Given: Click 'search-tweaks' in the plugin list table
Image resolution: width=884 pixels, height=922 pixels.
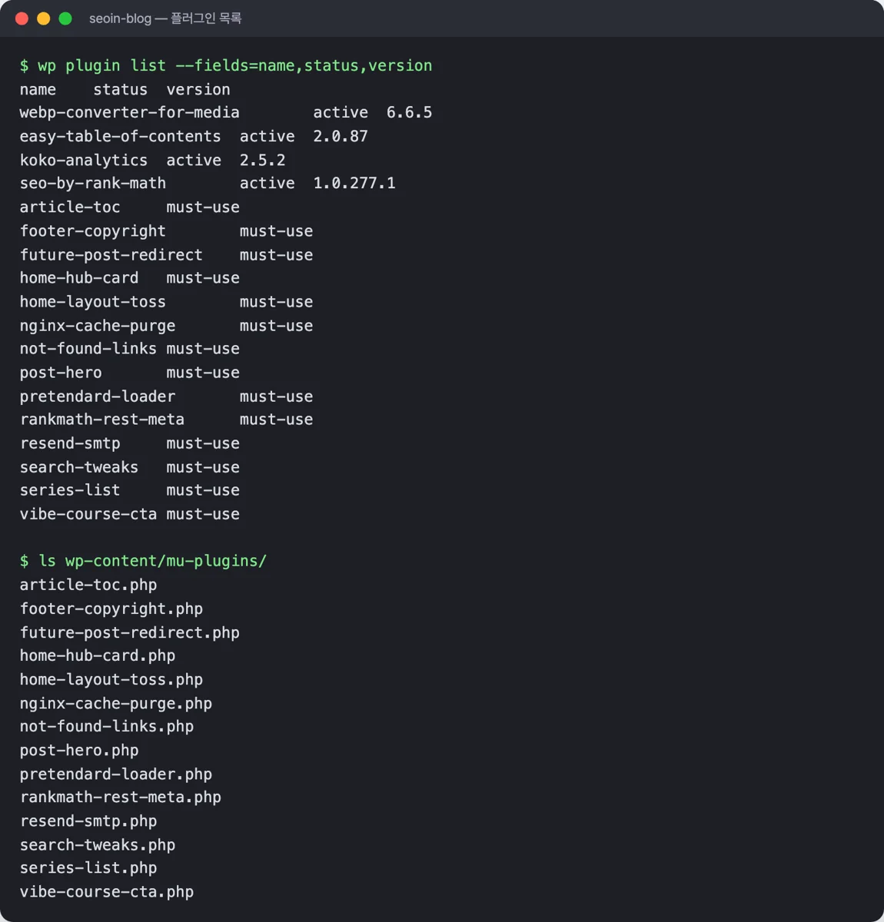Looking at the screenshot, I should 79,467.
